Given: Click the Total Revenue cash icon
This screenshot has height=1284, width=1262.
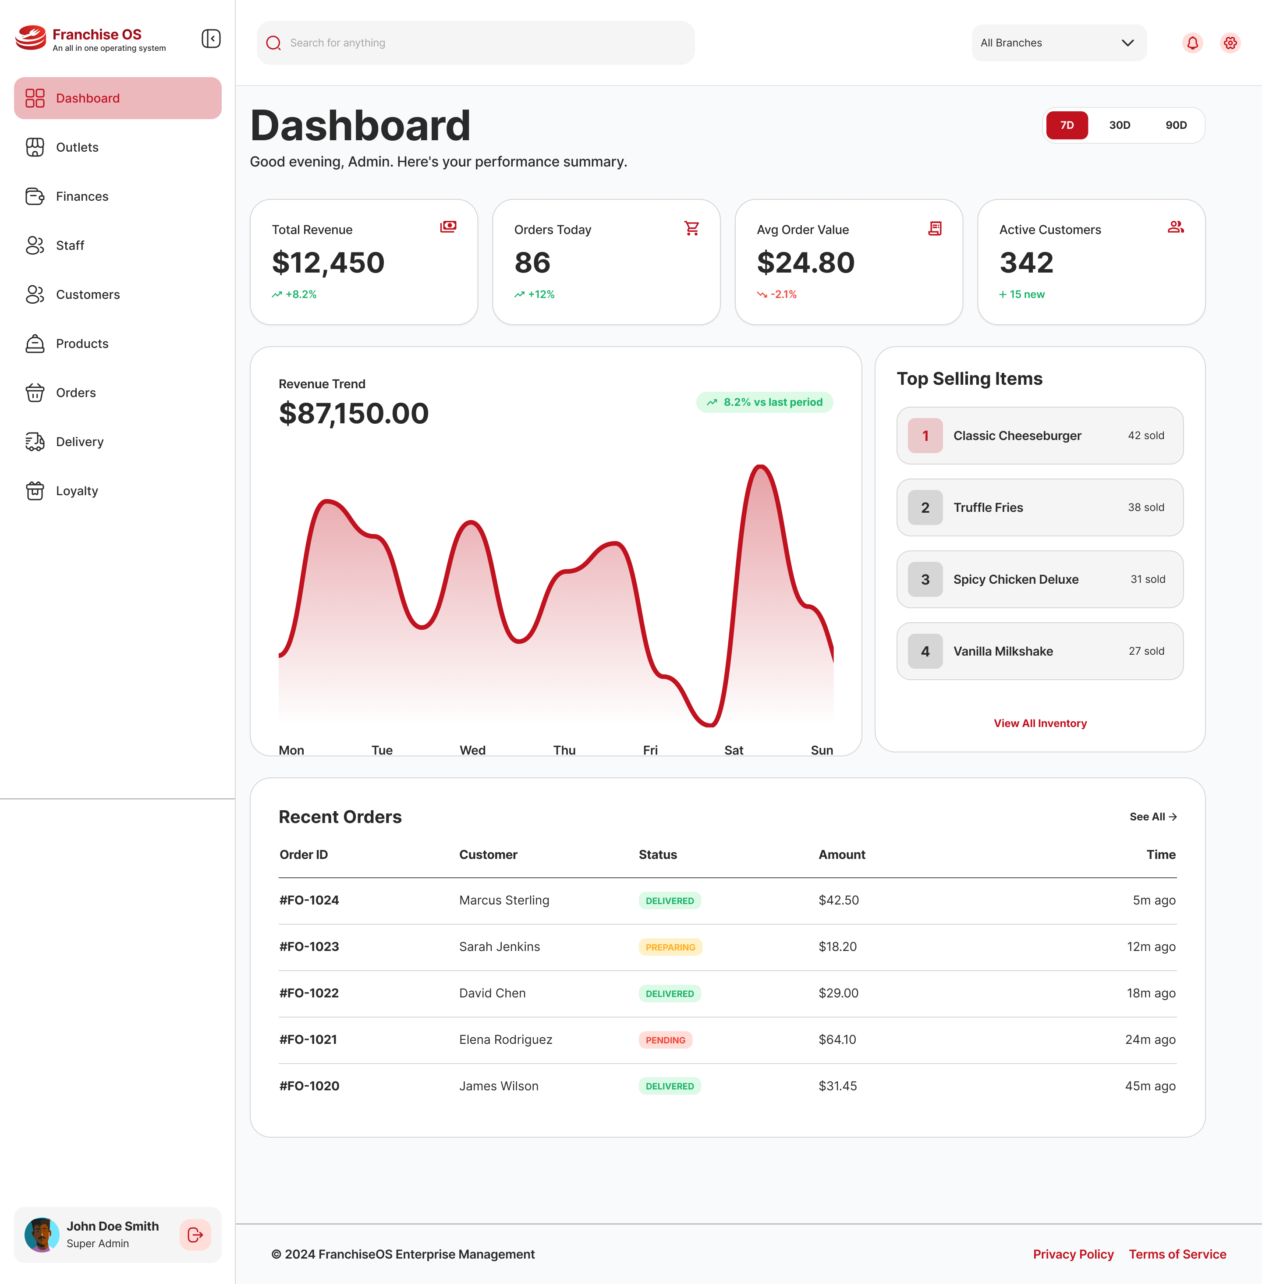Looking at the screenshot, I should [448, 227].
